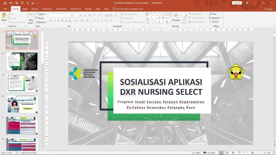Click the slide panel scroll down arrow
This screenshot has height=155, width=276.
pyautogui.click(x=42, y=149)
